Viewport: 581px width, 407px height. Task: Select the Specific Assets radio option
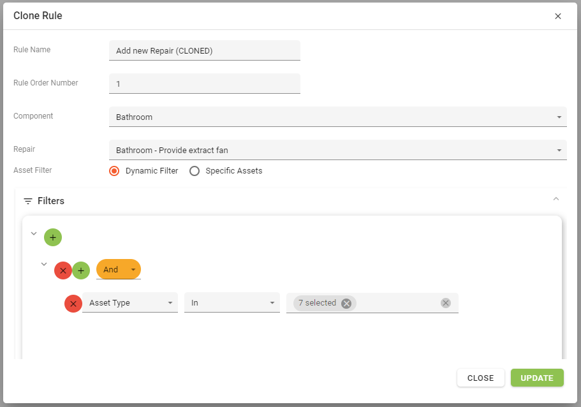(x=195, y=171)
